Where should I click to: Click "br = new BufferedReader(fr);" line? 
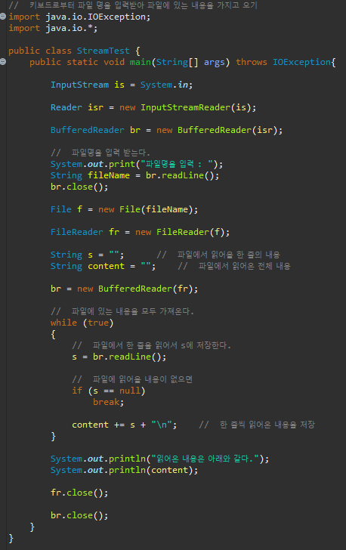pos(124,289)
